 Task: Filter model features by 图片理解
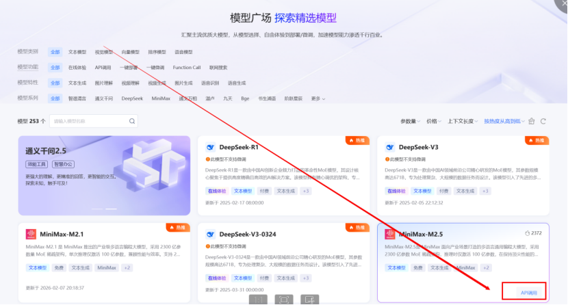click(x=104, y=83)
